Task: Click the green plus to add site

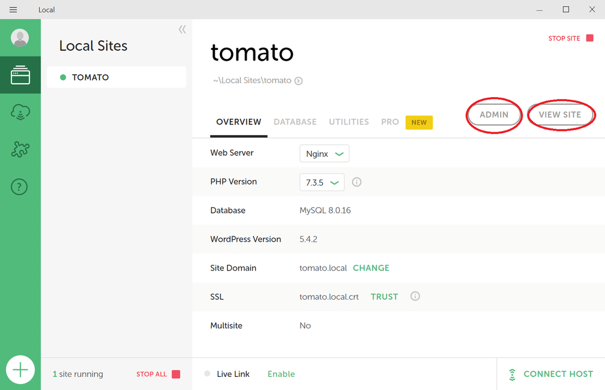Action: click(x=20, y=370)
